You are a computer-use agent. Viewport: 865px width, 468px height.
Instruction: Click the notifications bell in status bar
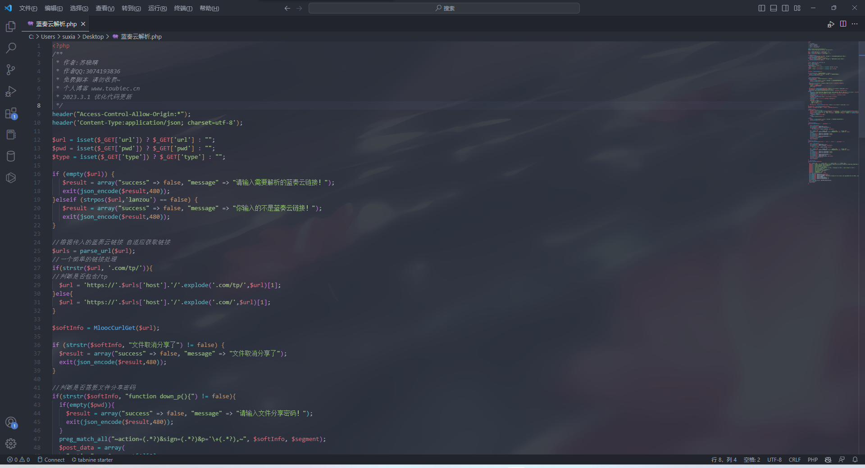tap(855, 459)
